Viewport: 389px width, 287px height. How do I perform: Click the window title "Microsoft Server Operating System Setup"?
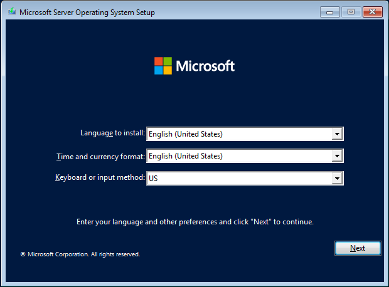point(87,13)
